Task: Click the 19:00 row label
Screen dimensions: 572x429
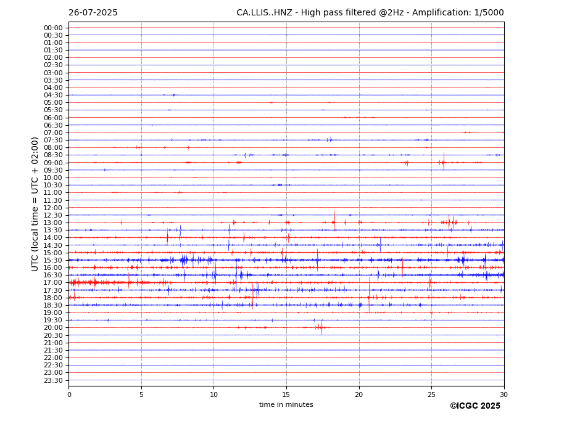Action: [x=53, y=313]
